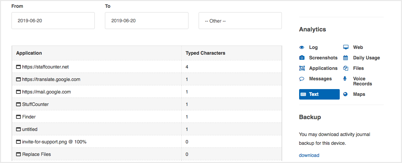The image size is (402, 163).
Task: Click the download backup link
Action: (309, 155)
